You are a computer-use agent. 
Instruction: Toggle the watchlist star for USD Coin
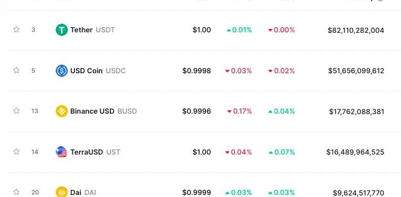click(x=16, y=70)
